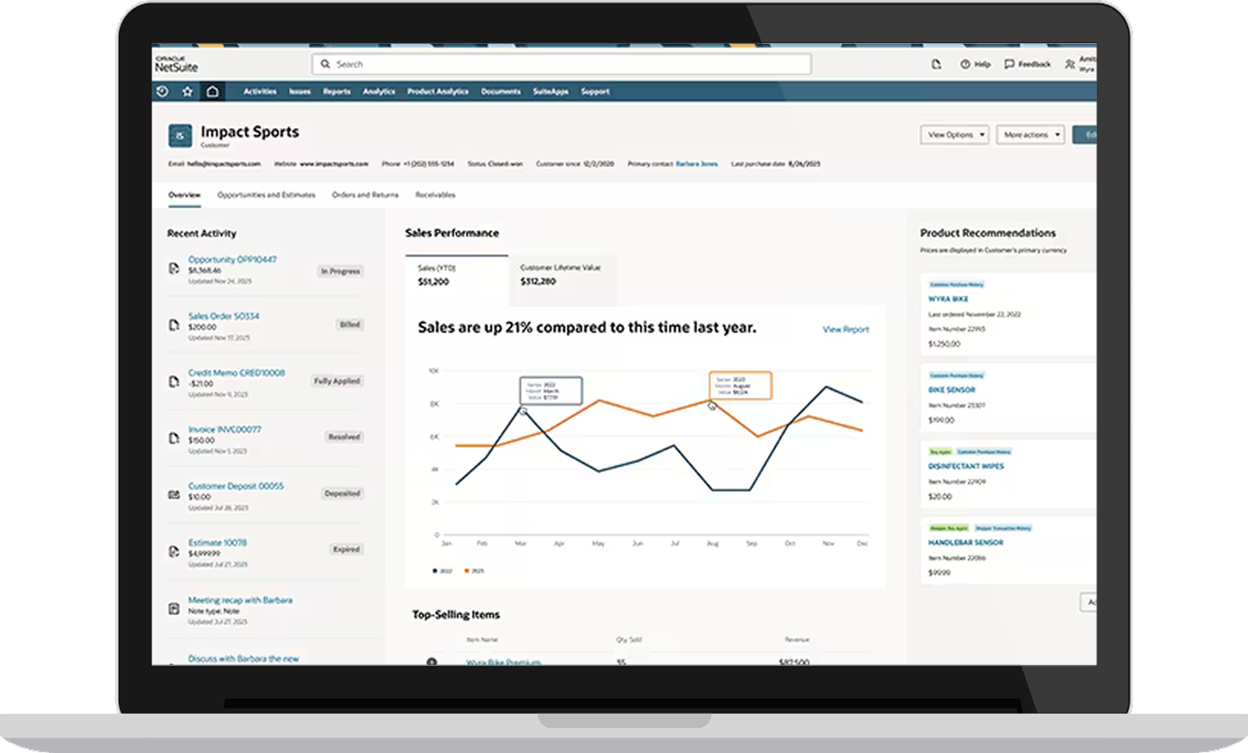
Task: Open the Product Analytics menu
Action: coord(438,91)
